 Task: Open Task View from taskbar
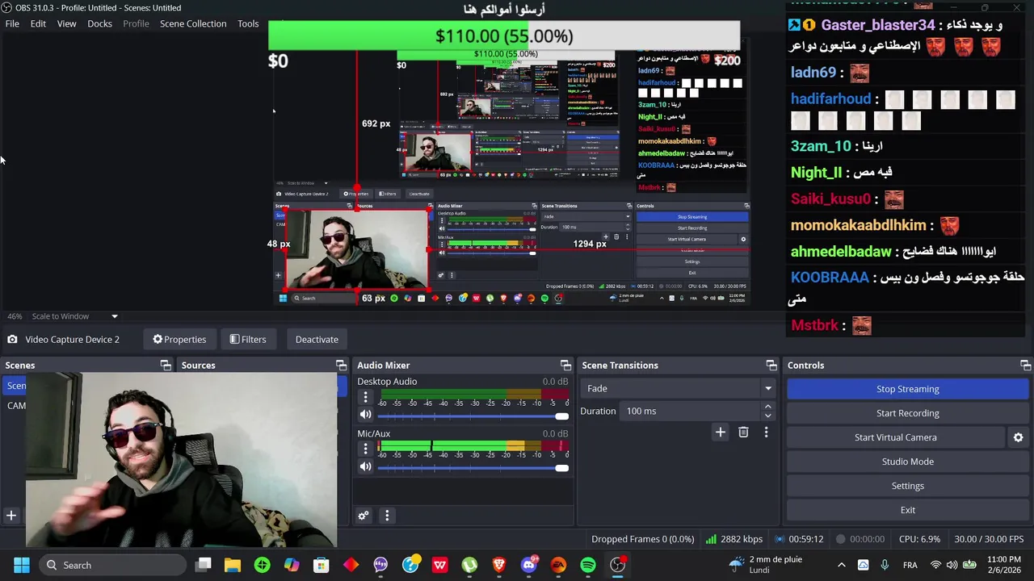coord(204,565)
